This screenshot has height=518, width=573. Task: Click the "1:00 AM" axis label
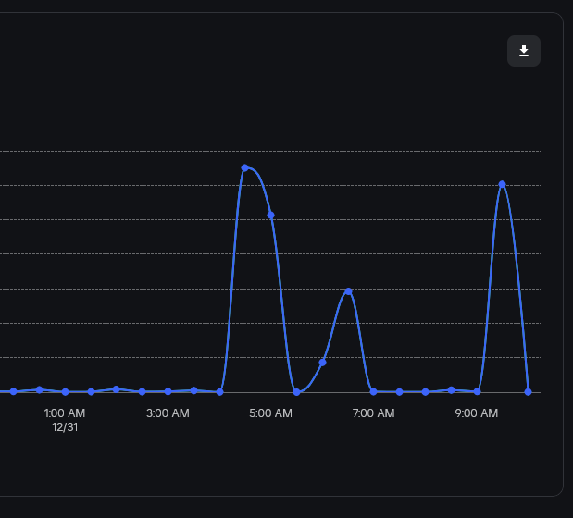(x=65, y=413)
